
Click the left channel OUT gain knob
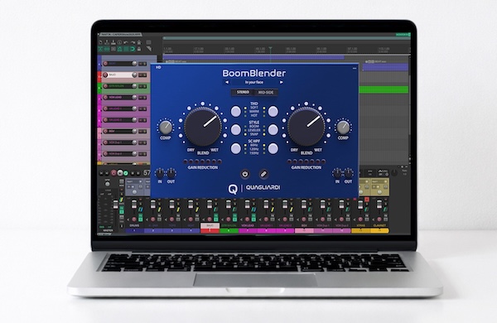pos(171,173)
